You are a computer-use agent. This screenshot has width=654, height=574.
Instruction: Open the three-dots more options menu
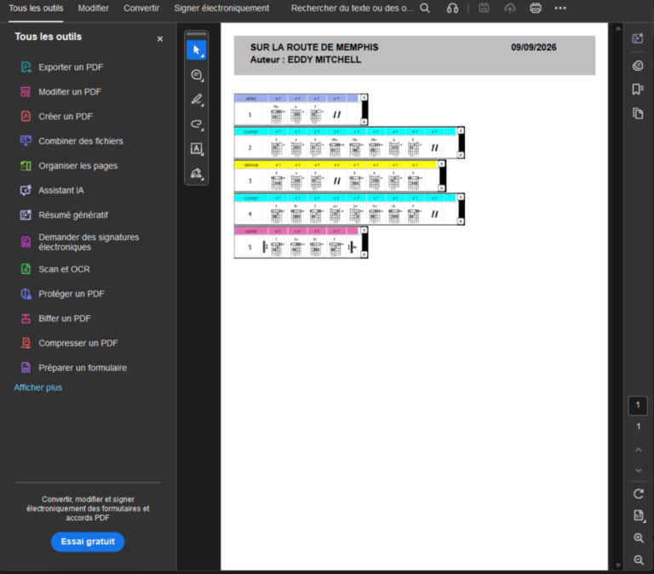pyautogui.click(x=560, y=8)
